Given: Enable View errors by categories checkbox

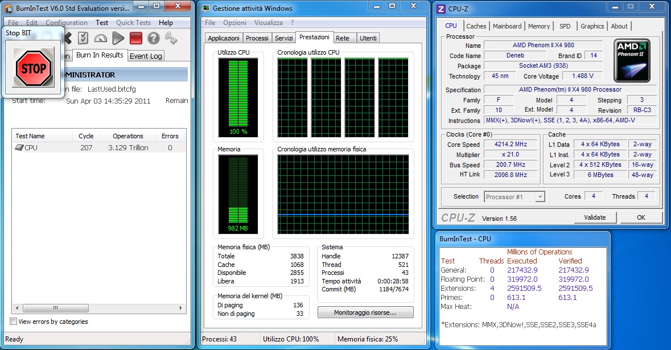Looking at the screenshot, I should click(14, 322).
